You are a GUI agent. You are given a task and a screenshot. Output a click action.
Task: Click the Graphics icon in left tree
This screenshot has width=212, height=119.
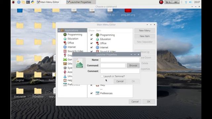click(x=65, y=55)
